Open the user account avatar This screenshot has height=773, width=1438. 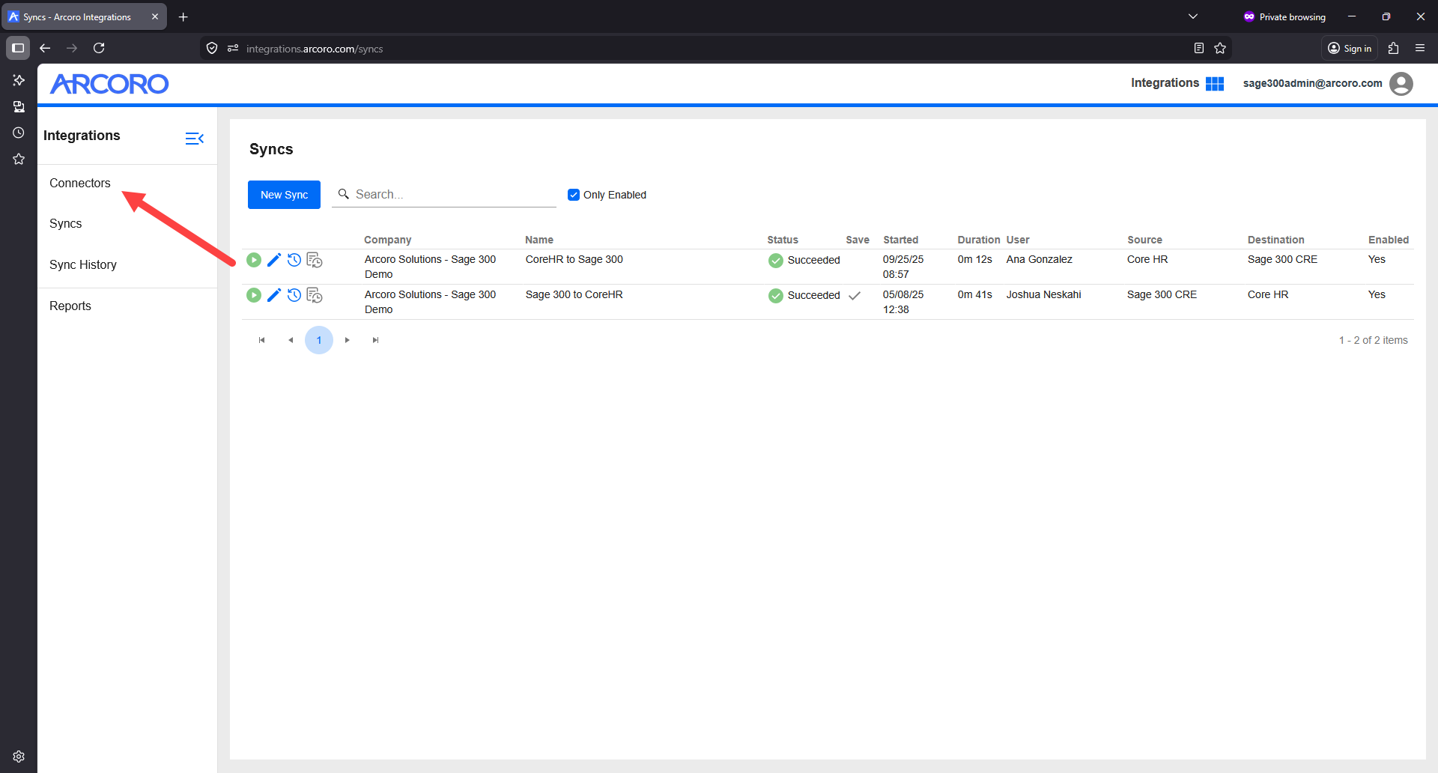pyautogui.click(x=1401, y=83)
